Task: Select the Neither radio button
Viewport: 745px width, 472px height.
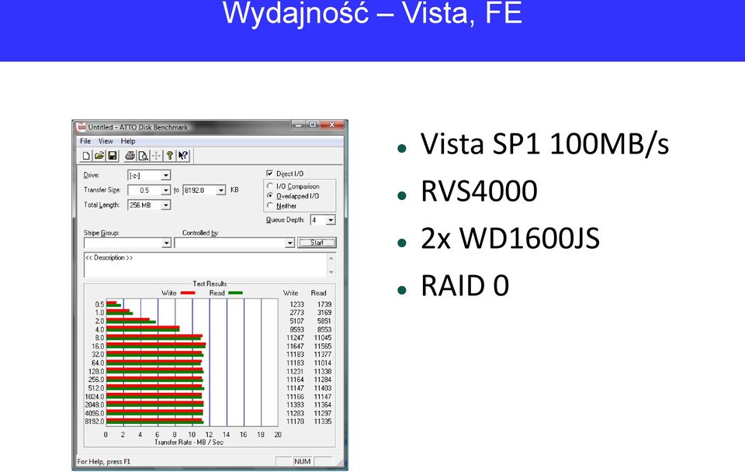Action: [x=270, y=206]
